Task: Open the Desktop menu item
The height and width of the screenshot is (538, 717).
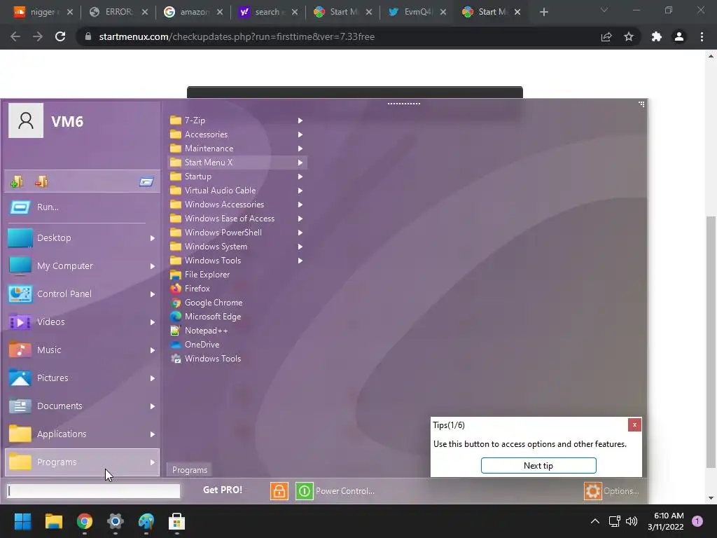Action: [83, 238]
